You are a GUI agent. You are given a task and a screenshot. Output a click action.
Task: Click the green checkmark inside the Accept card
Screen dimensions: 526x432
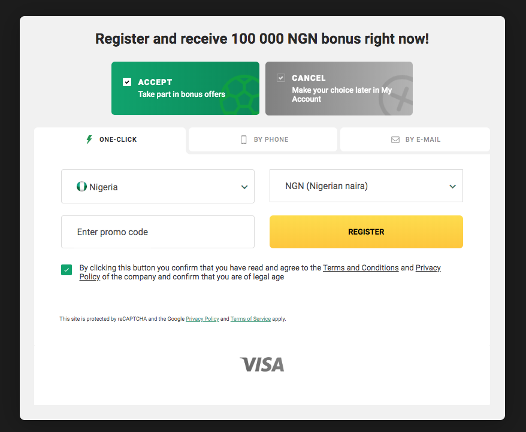click(x=126, y=82)
